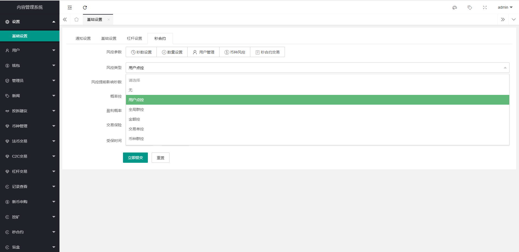Expand the 钱包 sidebar menu
Image resolution: width=519 pixels, height=252 pixels.
coord(30,65)
